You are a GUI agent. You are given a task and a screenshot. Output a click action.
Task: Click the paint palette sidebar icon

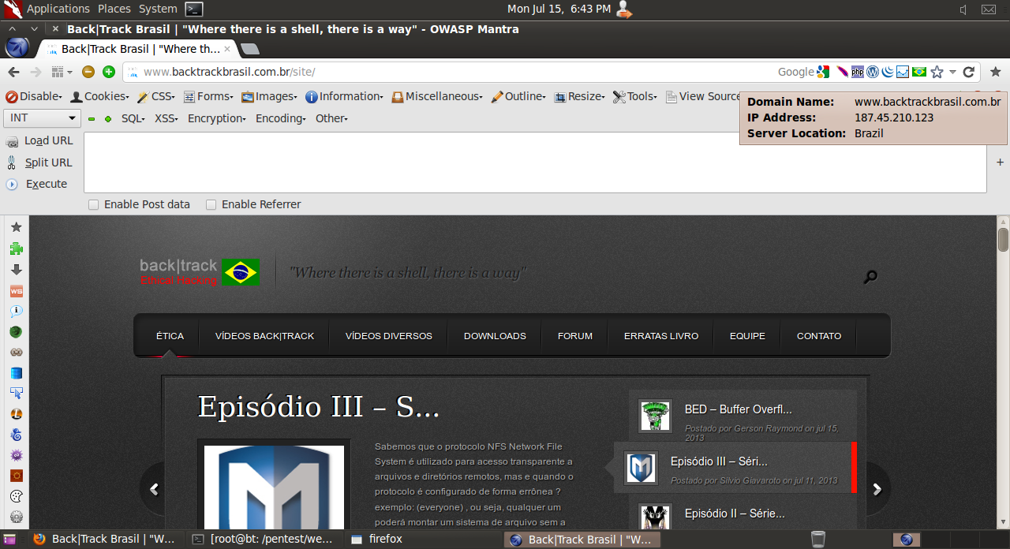(16, 496)
